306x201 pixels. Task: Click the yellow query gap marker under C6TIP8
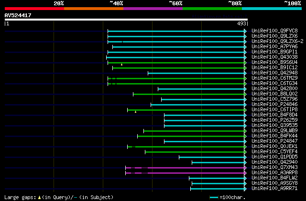point(135,112)
